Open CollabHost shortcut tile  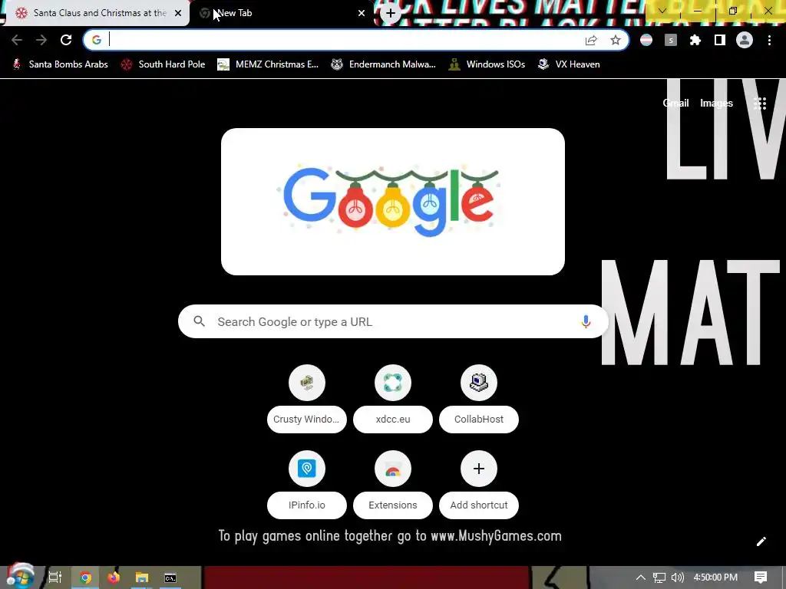pos(479,400)
